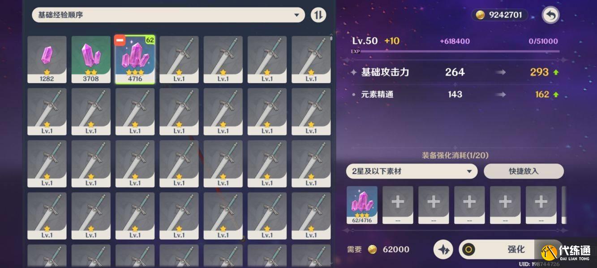
Task: Select first Lv.1 sword in top row
Action: point(179,60)
